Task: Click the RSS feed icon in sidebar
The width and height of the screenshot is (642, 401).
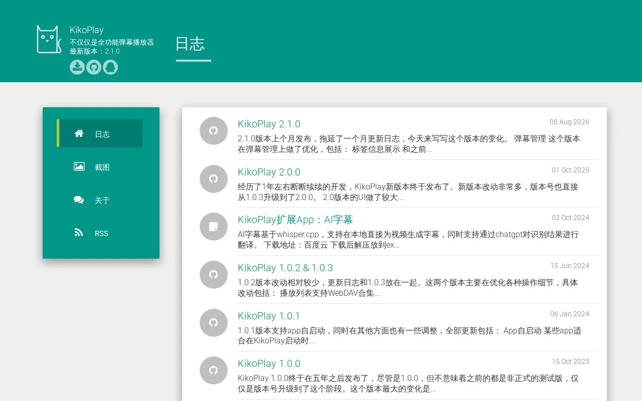Action: click(x=79, y=233)
